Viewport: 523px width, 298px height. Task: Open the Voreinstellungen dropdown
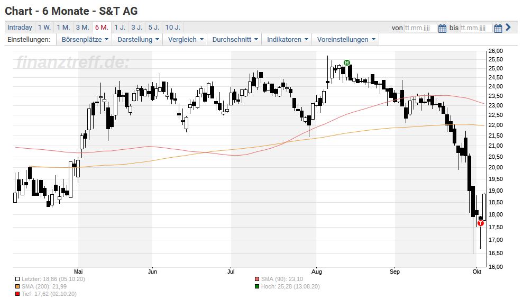346,39
